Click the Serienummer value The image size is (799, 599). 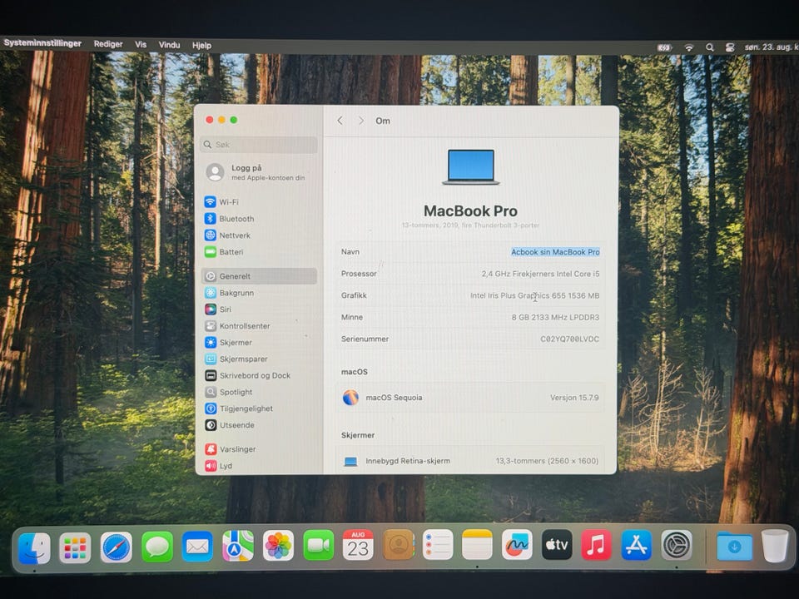tap(569, 339)
